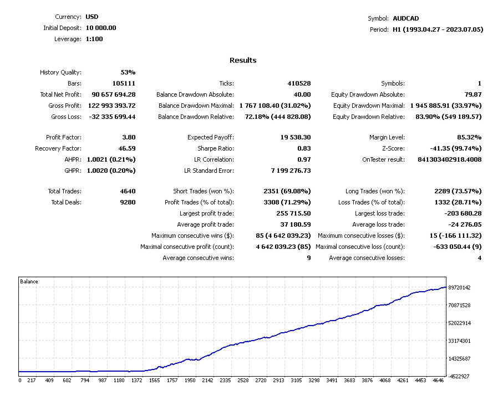Select Largest profit trade value 255 715.50
503x400 pixels.
click(293, 213)
